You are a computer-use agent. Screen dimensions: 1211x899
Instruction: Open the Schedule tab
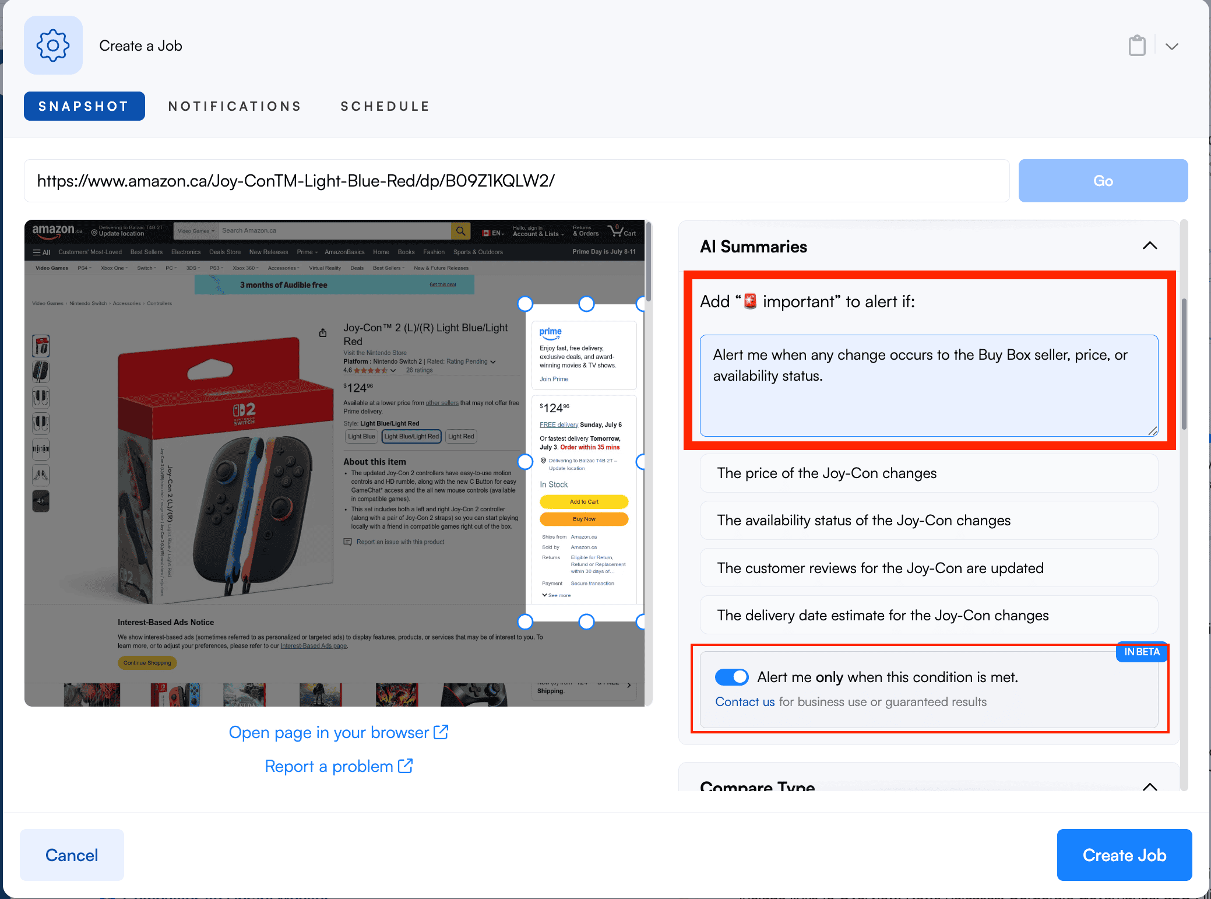(385, 106)
